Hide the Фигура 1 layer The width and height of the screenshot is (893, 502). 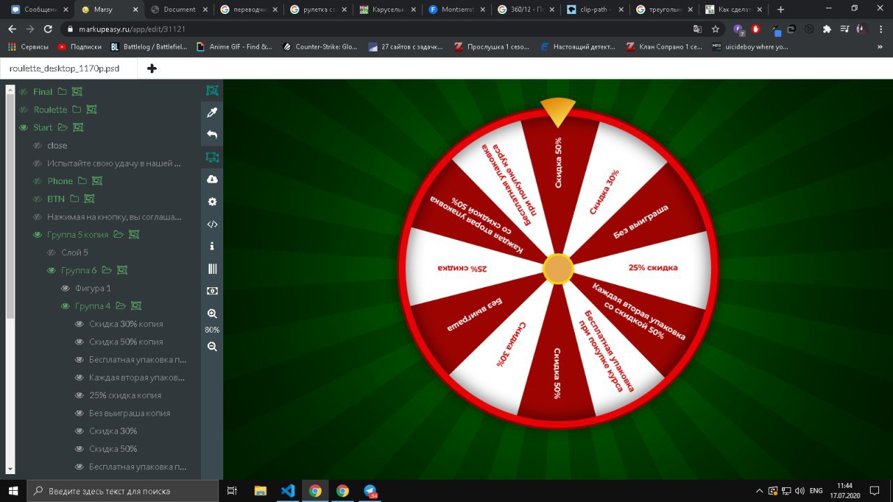point(66,289)
